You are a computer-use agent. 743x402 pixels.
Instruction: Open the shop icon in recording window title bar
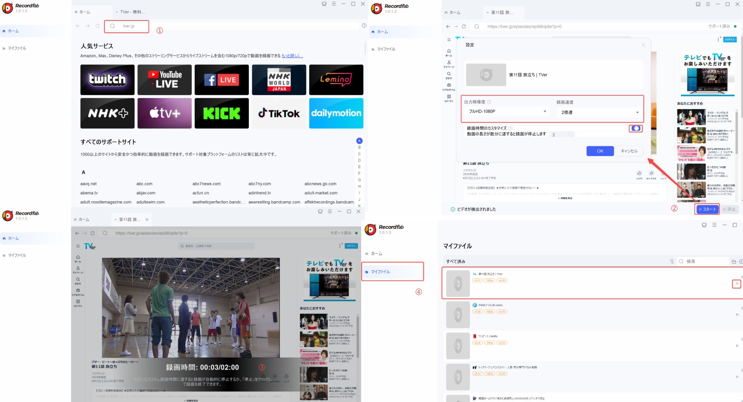pos(320,211)
